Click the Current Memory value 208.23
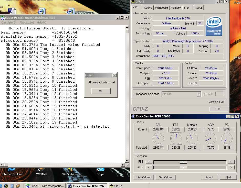 pos(192,129)
